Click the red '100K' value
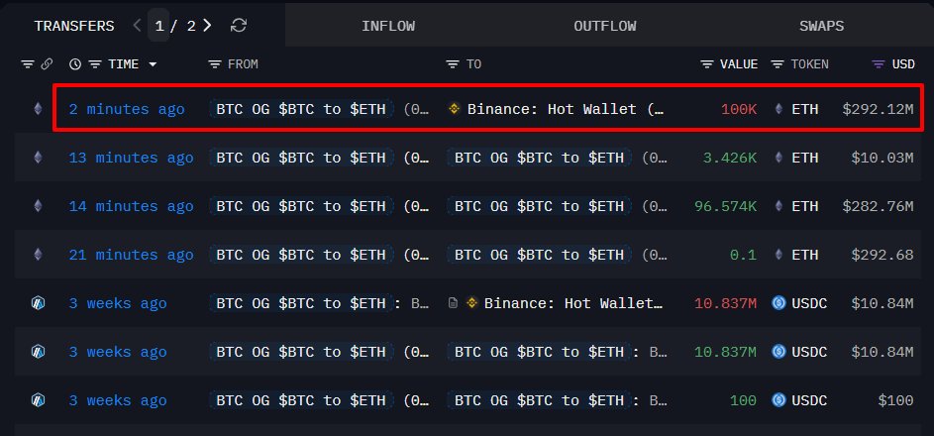The height and width of the screenshot is (436, 934). 739,110
